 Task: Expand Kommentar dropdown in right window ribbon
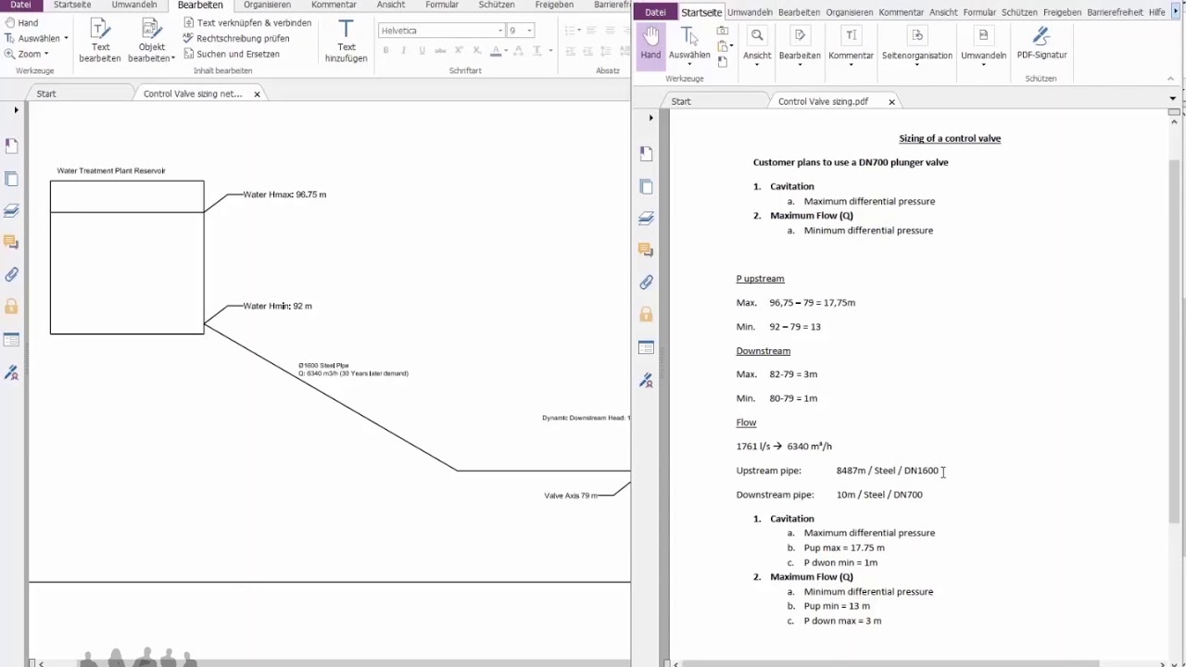(x=851, y=65)
